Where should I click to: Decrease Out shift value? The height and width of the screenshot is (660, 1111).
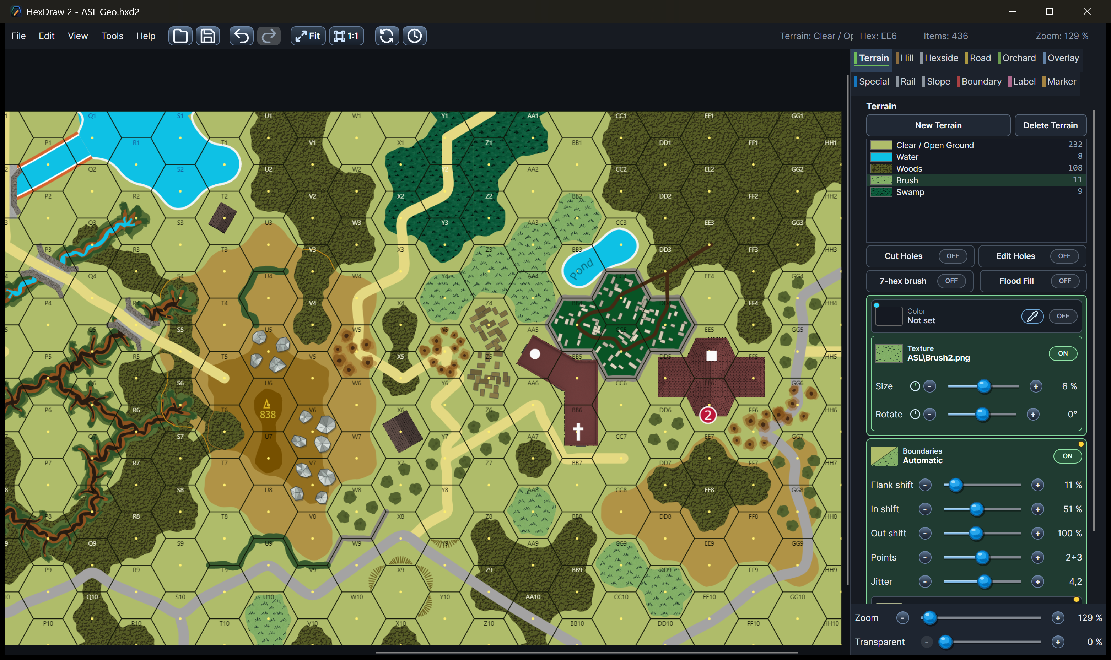pos(925,533)
